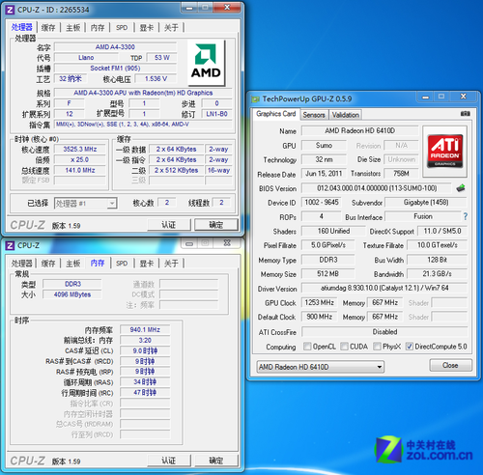Click the Socket FM1 (905) value

pos(115,69)
